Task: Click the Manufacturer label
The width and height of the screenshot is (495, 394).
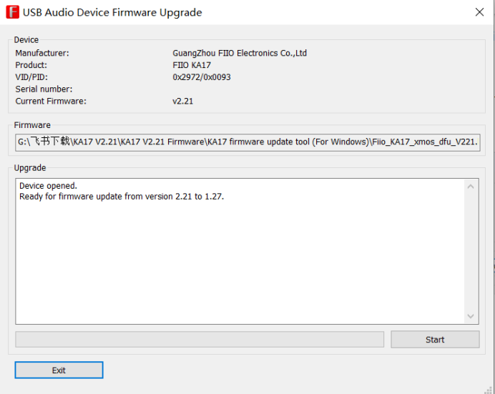Action: point(42,53)
